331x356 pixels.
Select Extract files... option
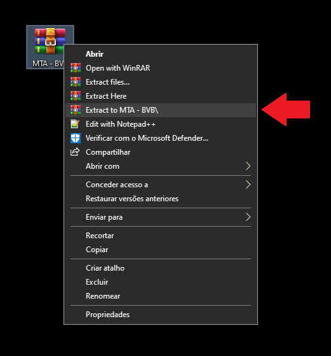(x=161, y=82)
